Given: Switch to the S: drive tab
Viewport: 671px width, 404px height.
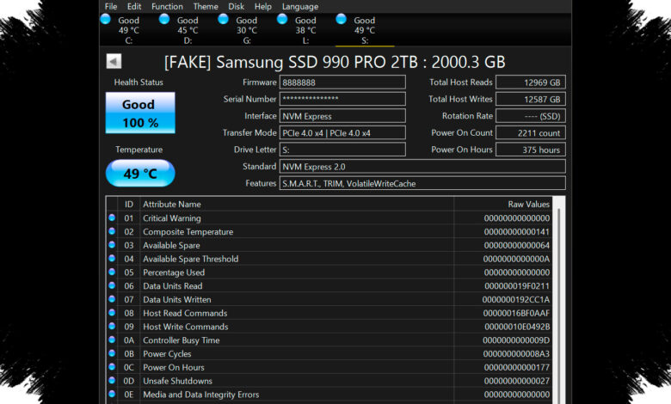Looking at the screenshot, I should tap(365, 30).
